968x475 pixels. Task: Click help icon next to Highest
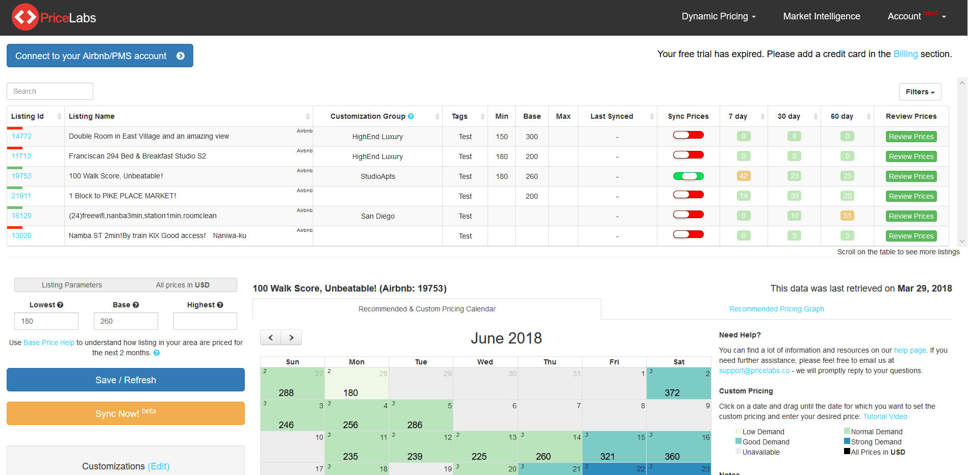220,305
